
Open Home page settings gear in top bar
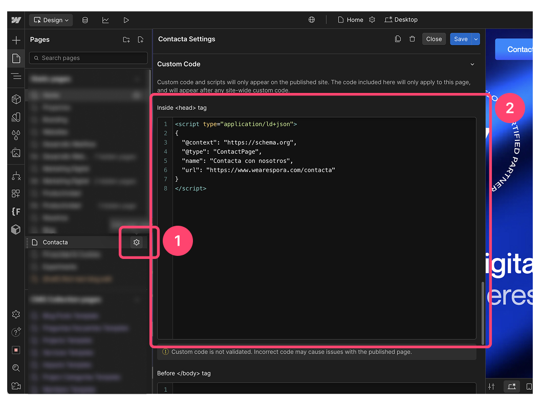(372, 20)
